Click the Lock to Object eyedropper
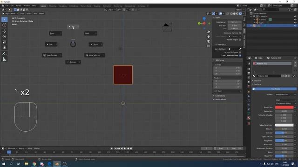Viewport: 298px width, 167px height. click(x=240, y=49)
